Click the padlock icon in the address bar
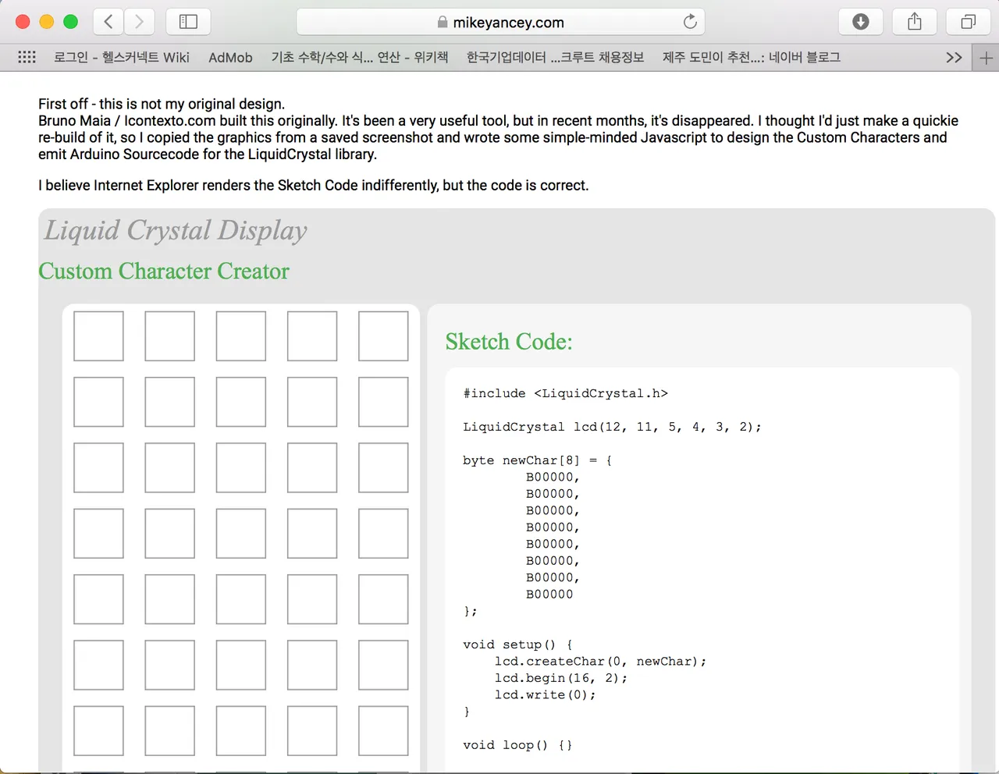Image resolution: width=999 pixels, height=774 pixels. (443, 22)
